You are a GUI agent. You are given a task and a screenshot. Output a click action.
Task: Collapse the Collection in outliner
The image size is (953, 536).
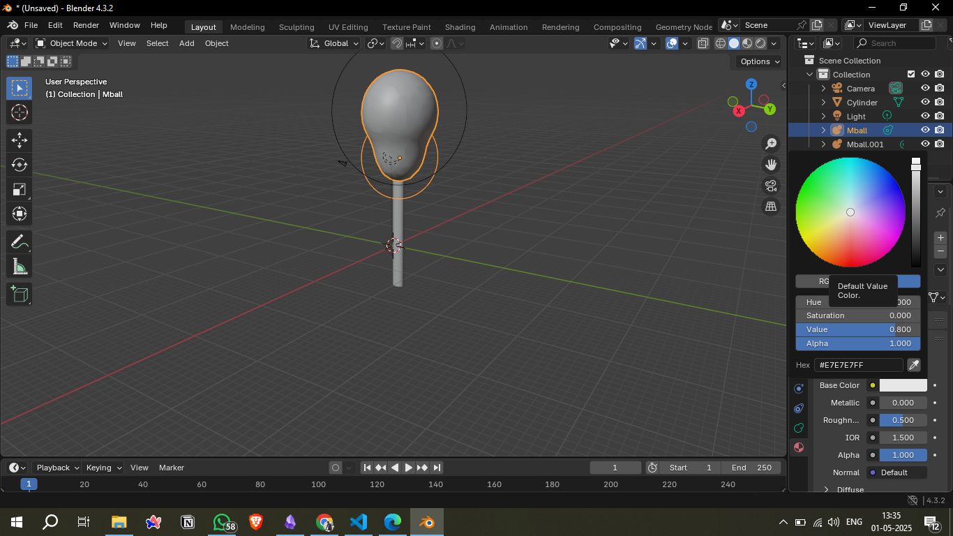pyautogui.click(x=810, y=75)
